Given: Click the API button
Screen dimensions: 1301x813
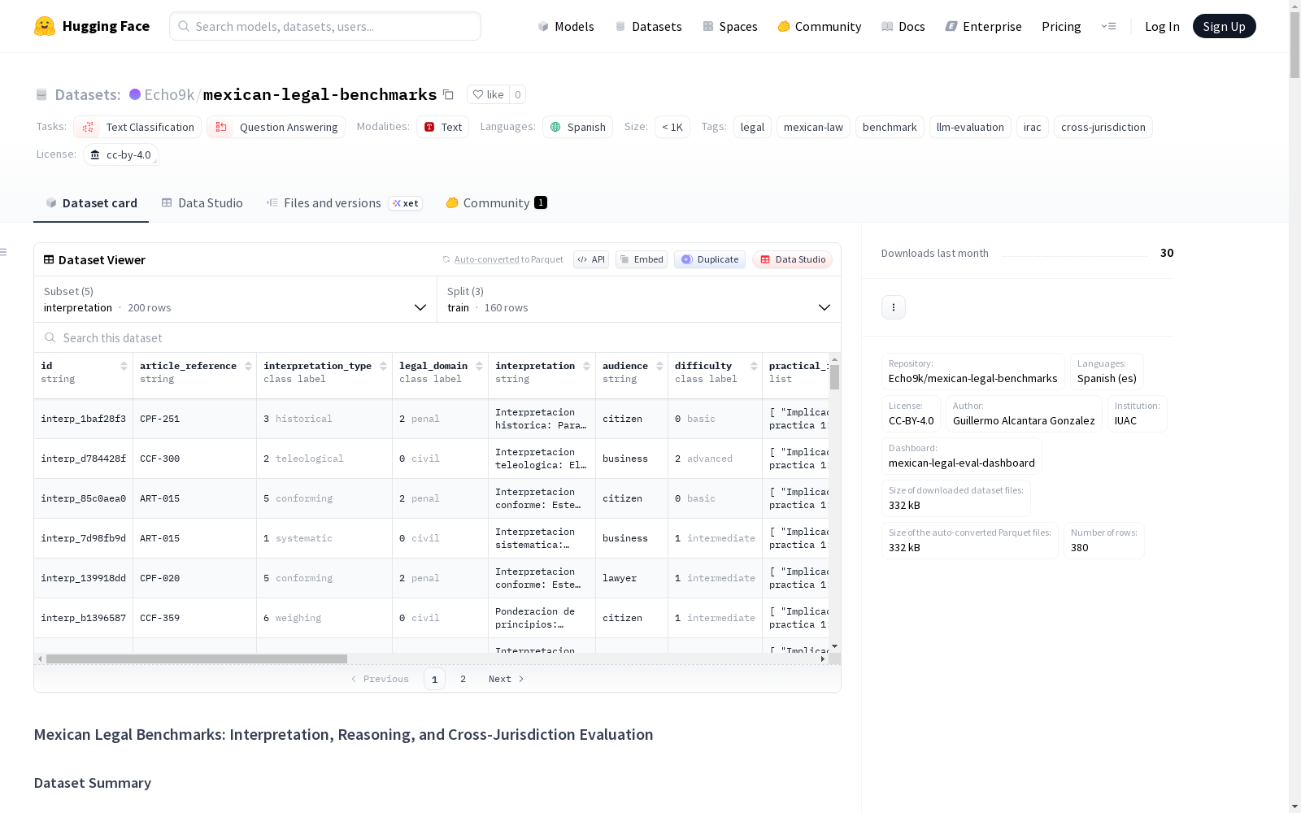Looking at the screenshot, I should click(x=591, y=259).
